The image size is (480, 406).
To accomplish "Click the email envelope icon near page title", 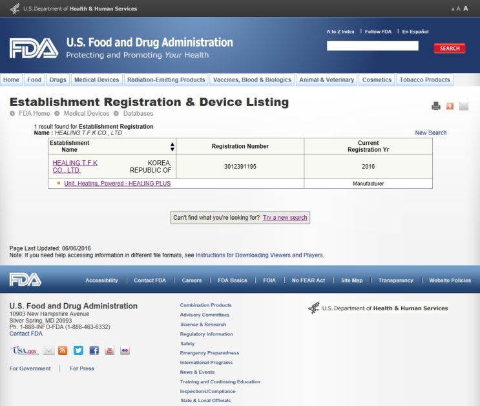I will click(x=464, y=106).
